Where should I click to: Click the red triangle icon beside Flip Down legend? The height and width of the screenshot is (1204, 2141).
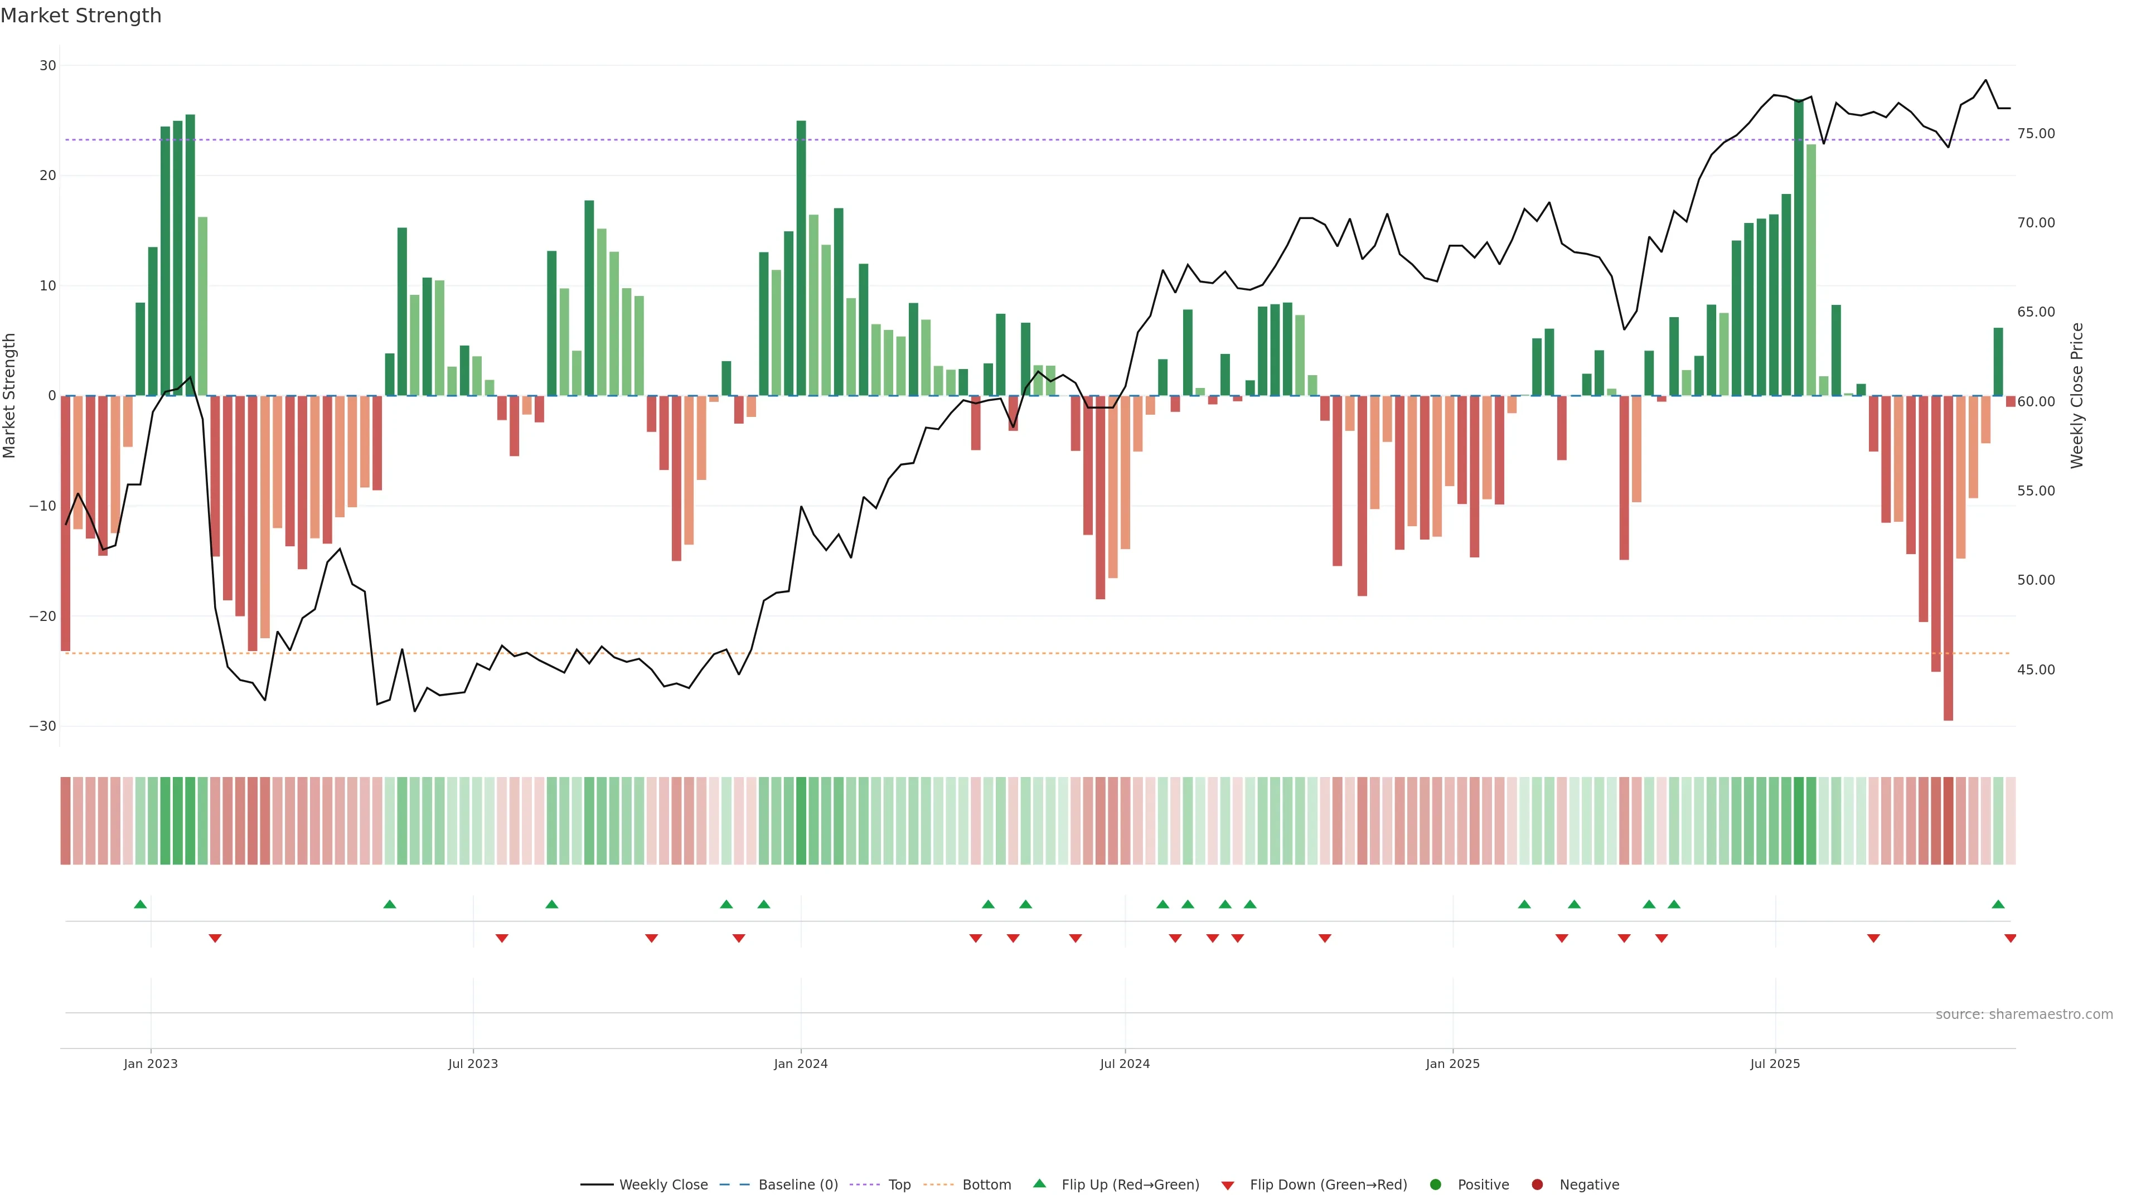click(1228, 1186)
